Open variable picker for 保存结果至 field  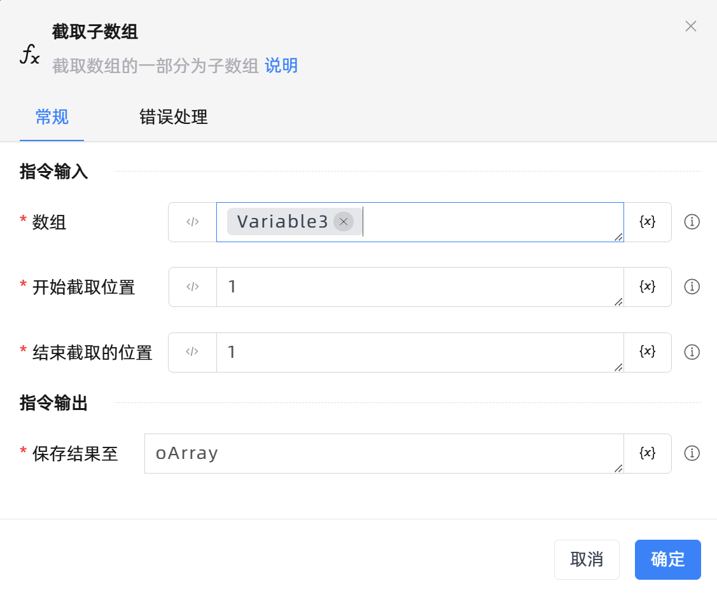coord(647,453)
